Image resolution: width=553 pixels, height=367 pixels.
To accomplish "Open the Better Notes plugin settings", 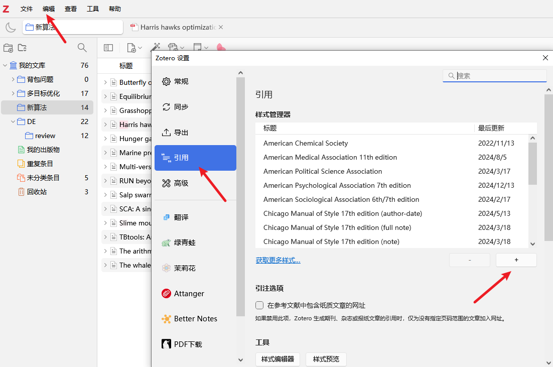I will pos(195,319).
